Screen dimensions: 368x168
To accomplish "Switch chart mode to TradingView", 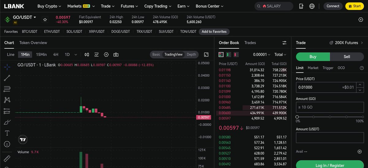I will pos(173,54).
